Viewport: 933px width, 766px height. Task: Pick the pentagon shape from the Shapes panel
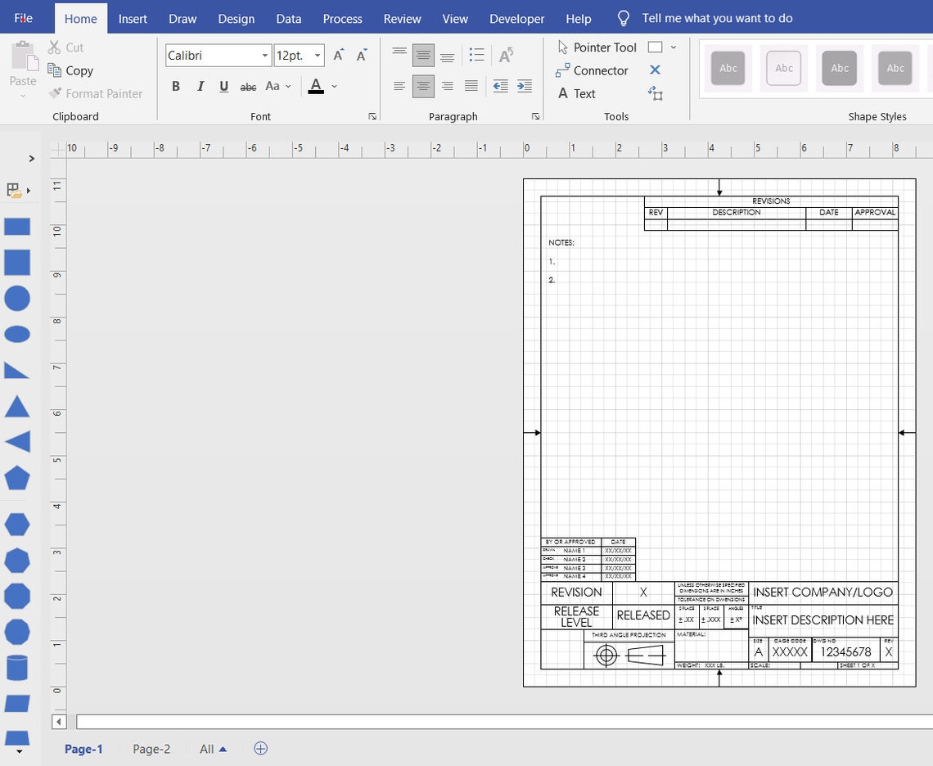point(17,478)
